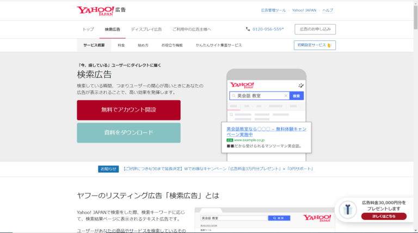Click the sparkle icon in the phone mockup
Image resolution: width=418 pixels, height=233 pixels.
point(301,85)
